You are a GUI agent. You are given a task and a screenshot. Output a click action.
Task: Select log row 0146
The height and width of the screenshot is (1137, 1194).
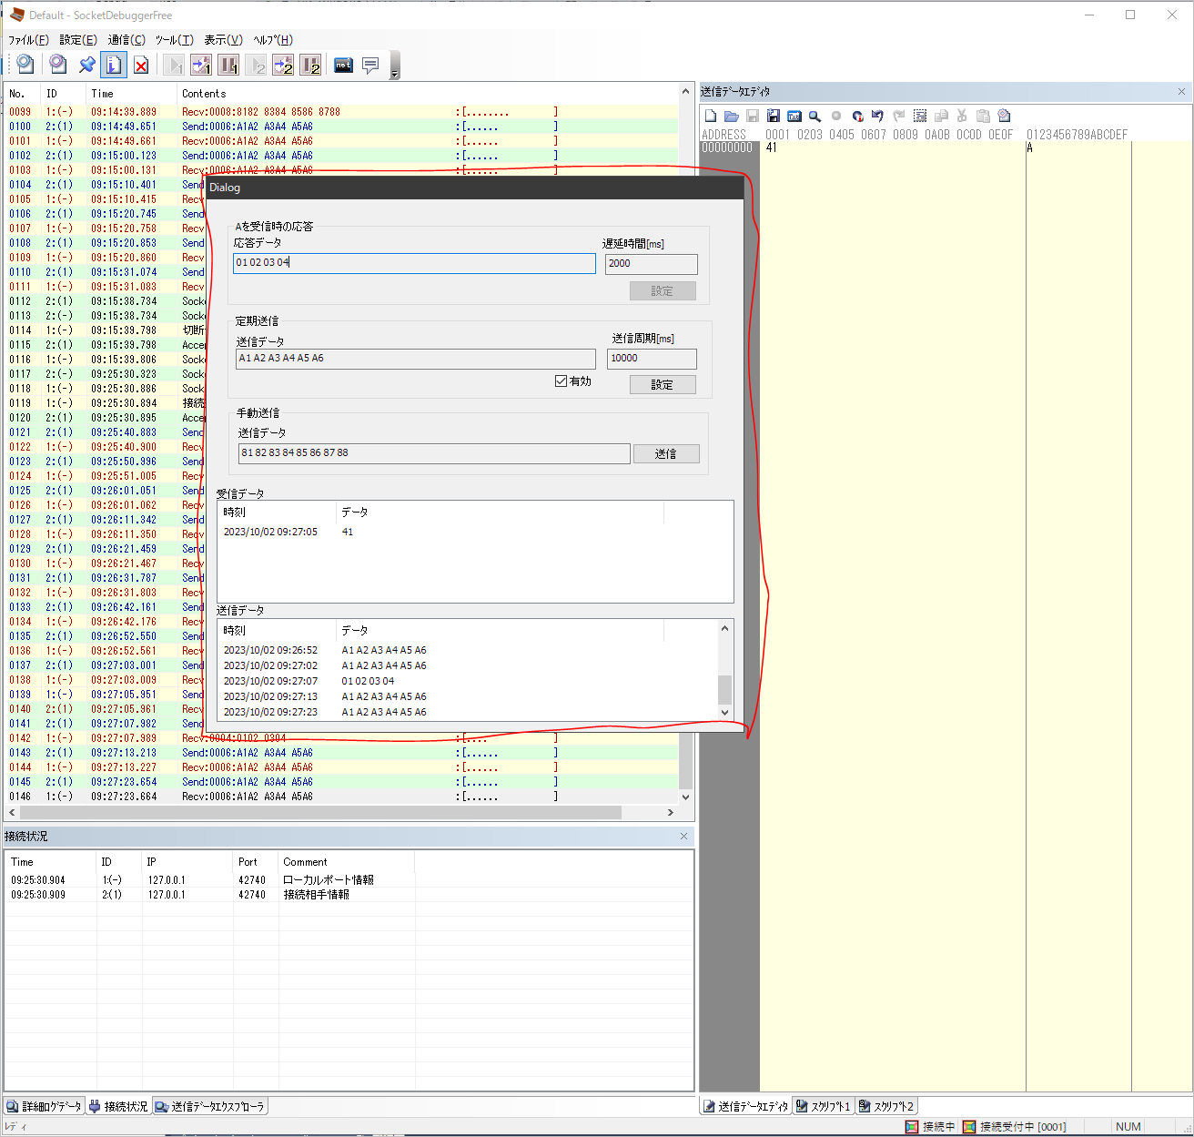pos(341,797)
